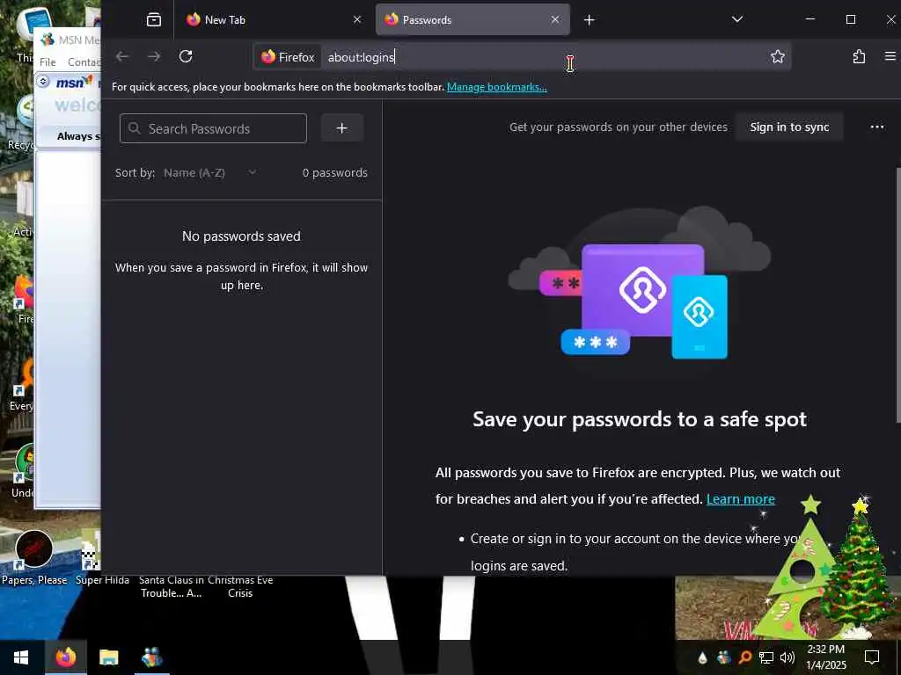
Task: Add a new password with plus button
Action: pos(342,127)
